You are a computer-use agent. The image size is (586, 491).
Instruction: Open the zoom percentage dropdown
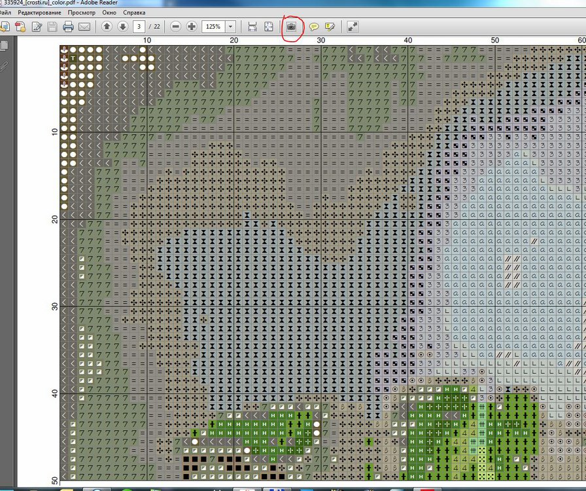[x=231, y=27]
